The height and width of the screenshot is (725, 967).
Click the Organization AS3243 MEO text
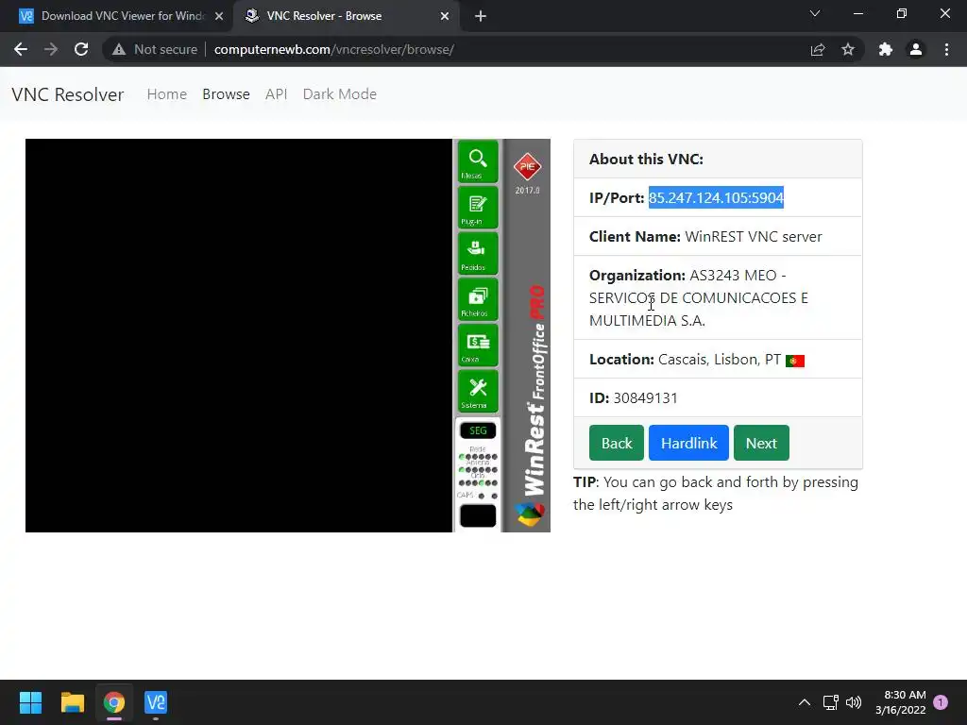pos(699,297)
